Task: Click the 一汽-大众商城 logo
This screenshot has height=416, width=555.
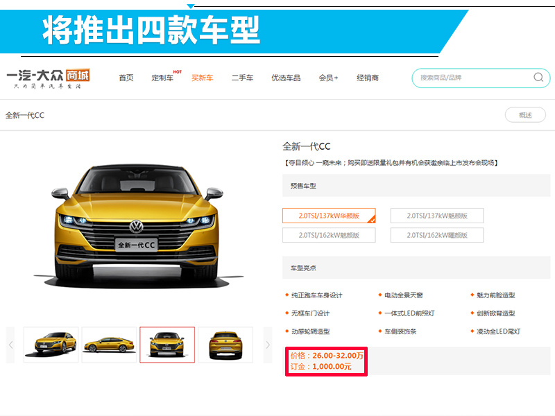Action: pyautogui.click(x=48, y=78)
